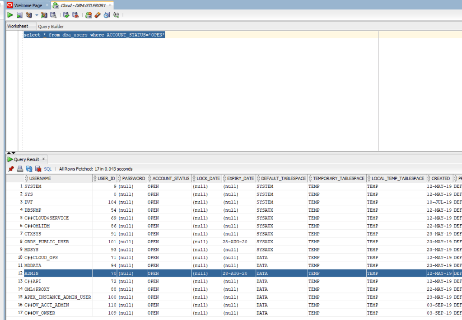The image size is (462, 320).
Task: Select the ORDS_PUBLIC_USER row
Action: tap(47, 241)
